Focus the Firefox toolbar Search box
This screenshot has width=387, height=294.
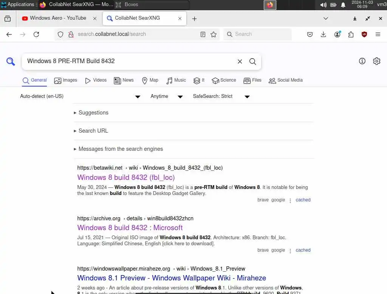257,34
